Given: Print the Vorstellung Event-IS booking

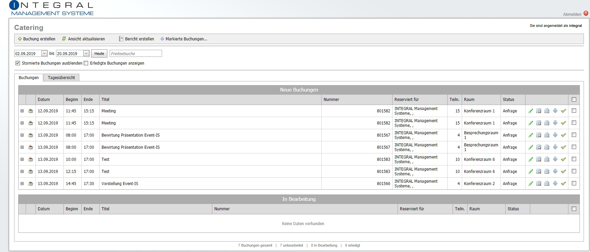Looking at the screenshot, I should (547, 184).
